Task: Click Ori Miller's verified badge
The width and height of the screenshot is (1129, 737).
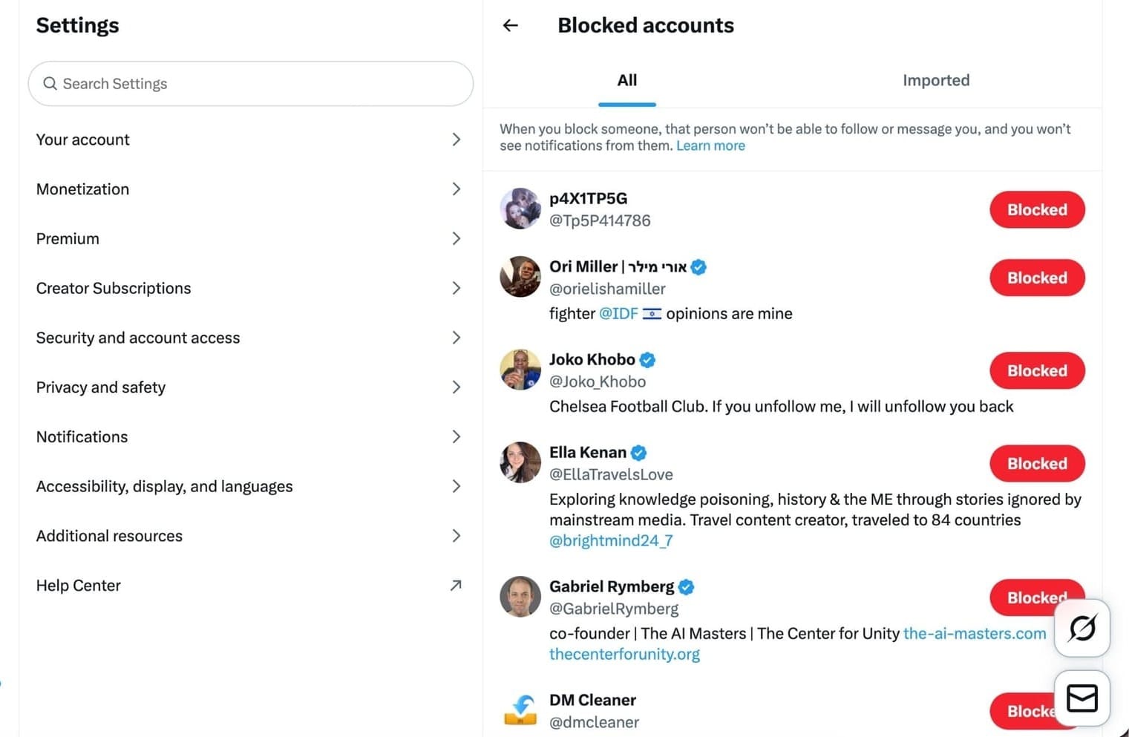Action: tap(698, 266)
